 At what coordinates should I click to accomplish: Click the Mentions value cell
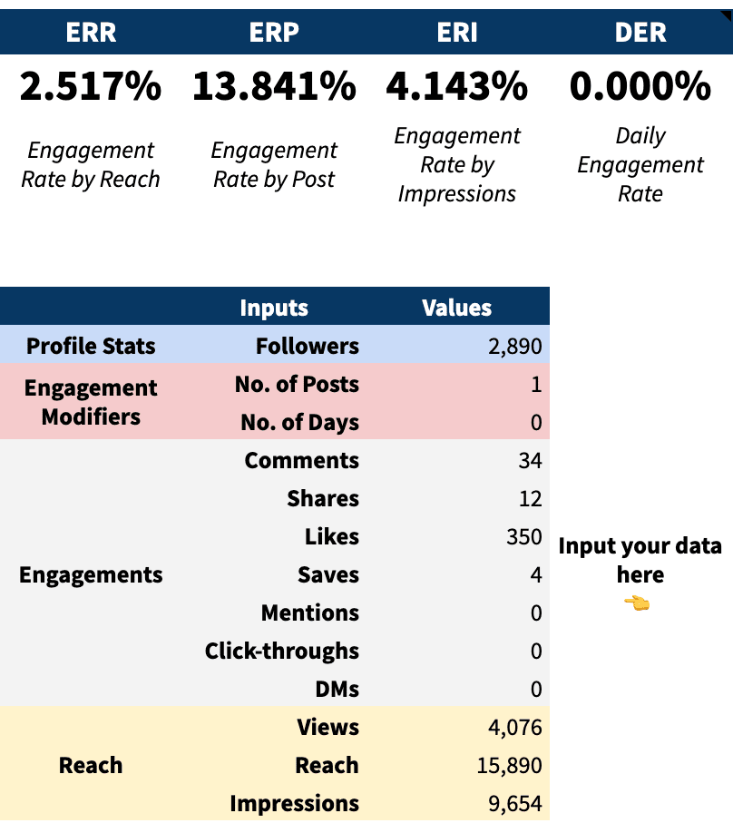click(458, 613)
